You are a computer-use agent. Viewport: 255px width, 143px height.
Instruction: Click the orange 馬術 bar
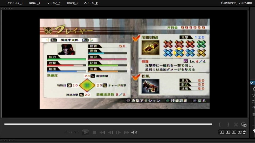[108, 71]
